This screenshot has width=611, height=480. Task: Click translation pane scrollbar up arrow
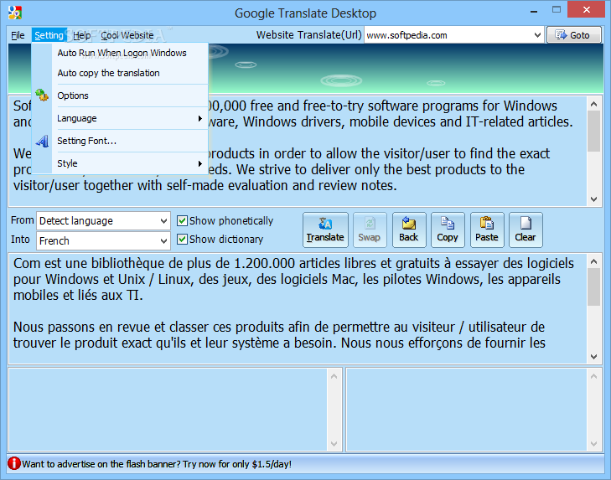click(x=594, y=261)
